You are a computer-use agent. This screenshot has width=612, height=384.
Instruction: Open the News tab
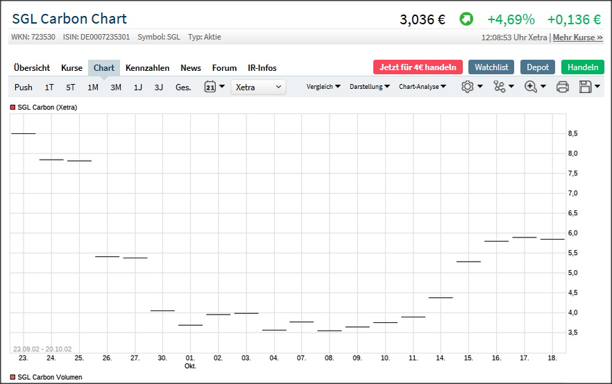191,68
